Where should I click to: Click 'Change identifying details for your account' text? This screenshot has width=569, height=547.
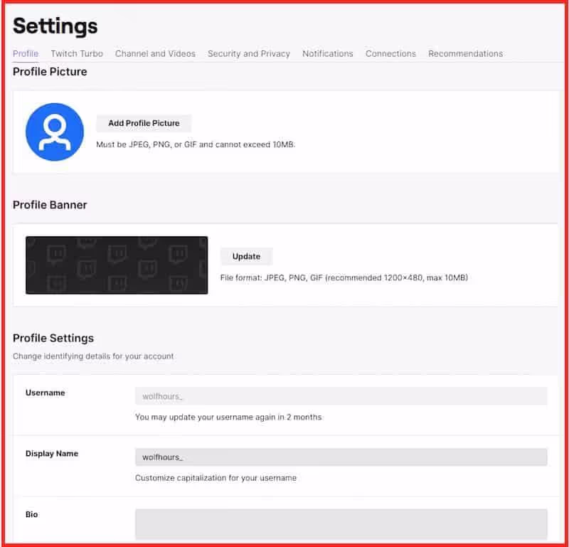coord(93,356)
